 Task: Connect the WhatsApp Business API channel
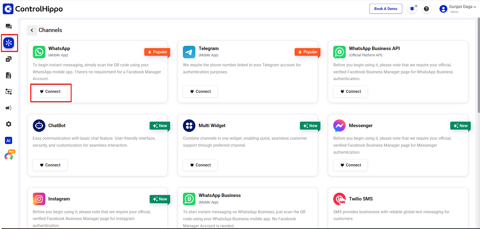[x=350, y=92]
